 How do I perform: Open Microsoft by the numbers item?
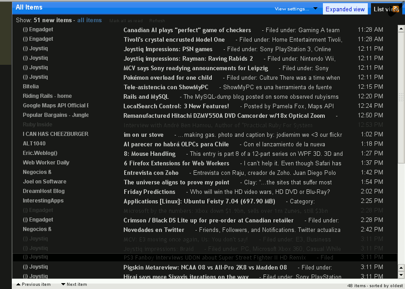(226, 211)
